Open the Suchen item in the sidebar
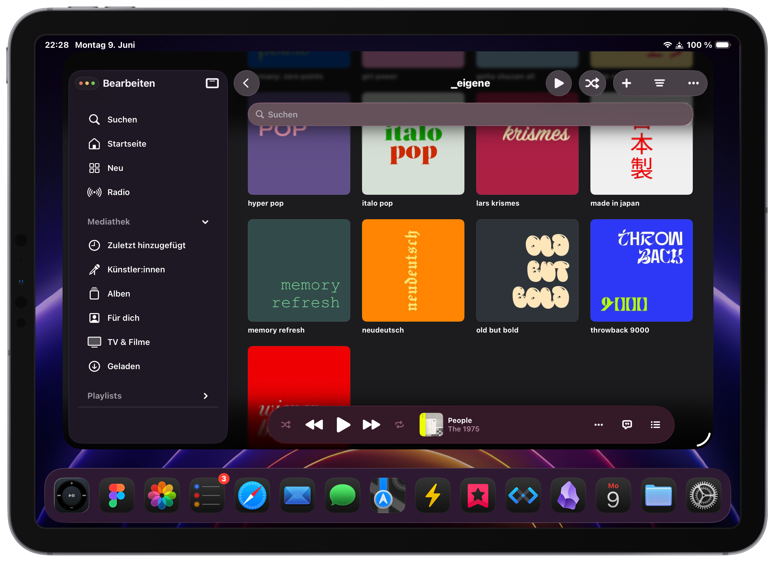This screenshot has width=776, height=563. pyautogui.click(x=148, y=120)
